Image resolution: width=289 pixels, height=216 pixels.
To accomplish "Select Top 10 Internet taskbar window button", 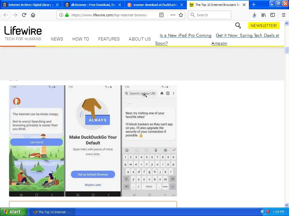I will [x=52, y=212].
